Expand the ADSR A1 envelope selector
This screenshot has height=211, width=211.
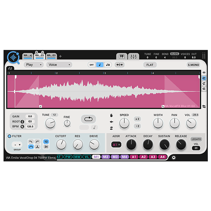[x=116, y=145]
